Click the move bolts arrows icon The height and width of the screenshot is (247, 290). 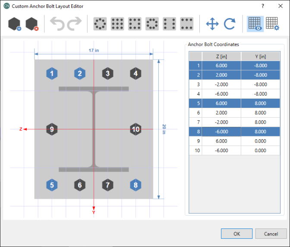(212, 24)
